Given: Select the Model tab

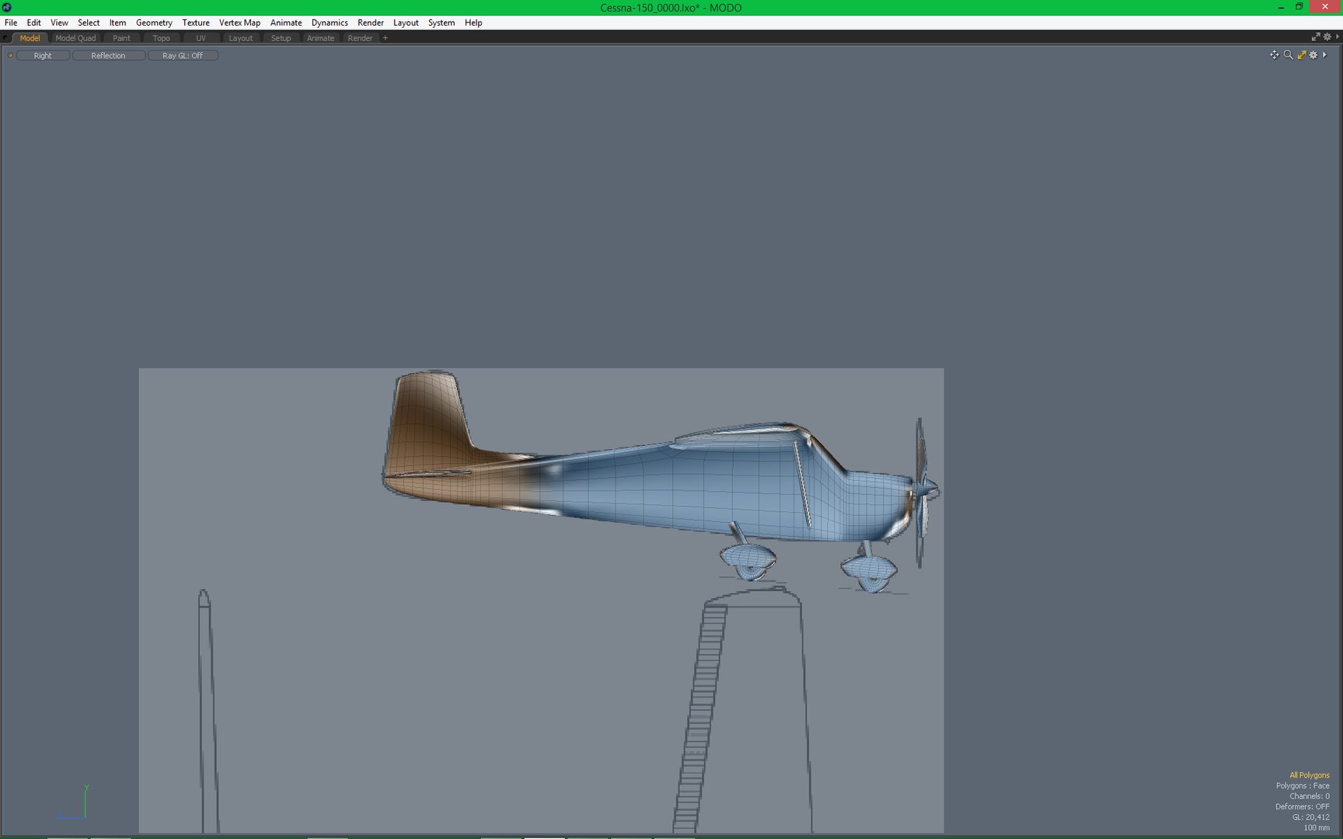Looking at the screenshot, I should coord(30,38).
